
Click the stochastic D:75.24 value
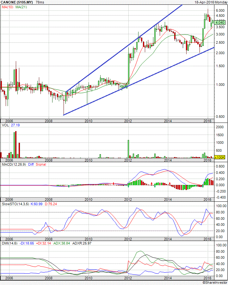pyautogui.click(x=51, y=204)
